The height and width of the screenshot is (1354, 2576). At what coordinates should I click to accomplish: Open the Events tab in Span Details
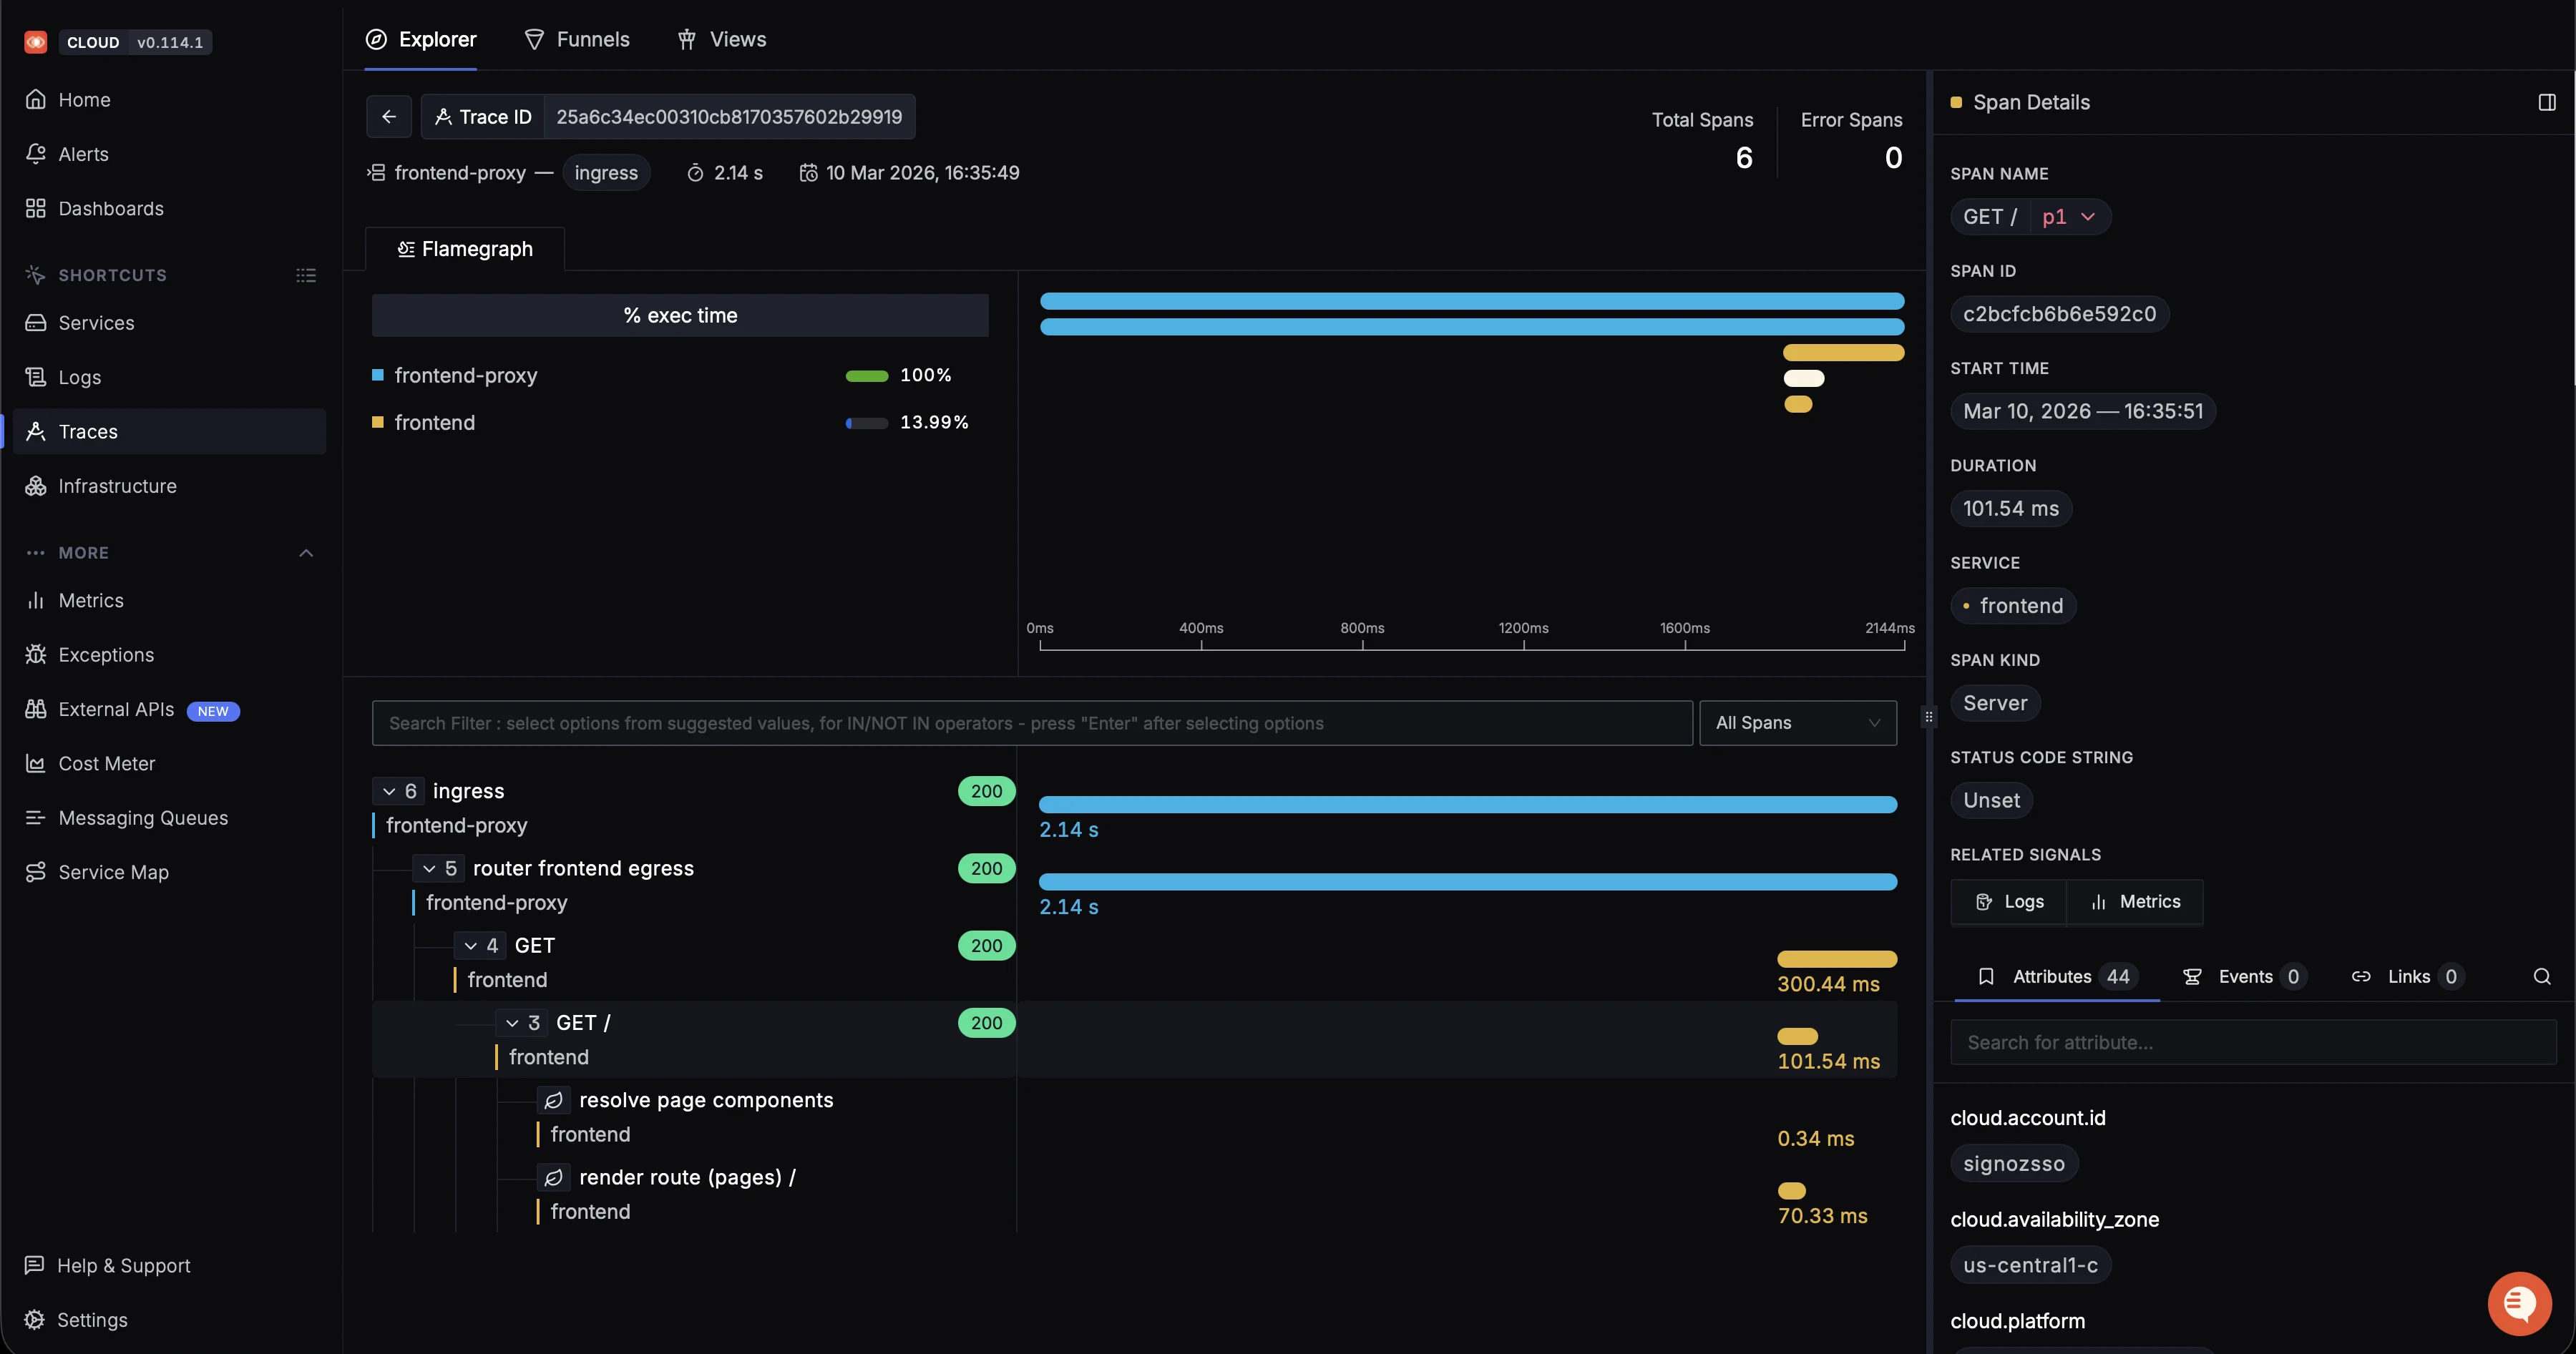(2244, 976)
